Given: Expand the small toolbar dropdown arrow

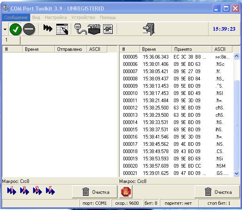Looking at the screenshot, I should (x=5, y=29).
